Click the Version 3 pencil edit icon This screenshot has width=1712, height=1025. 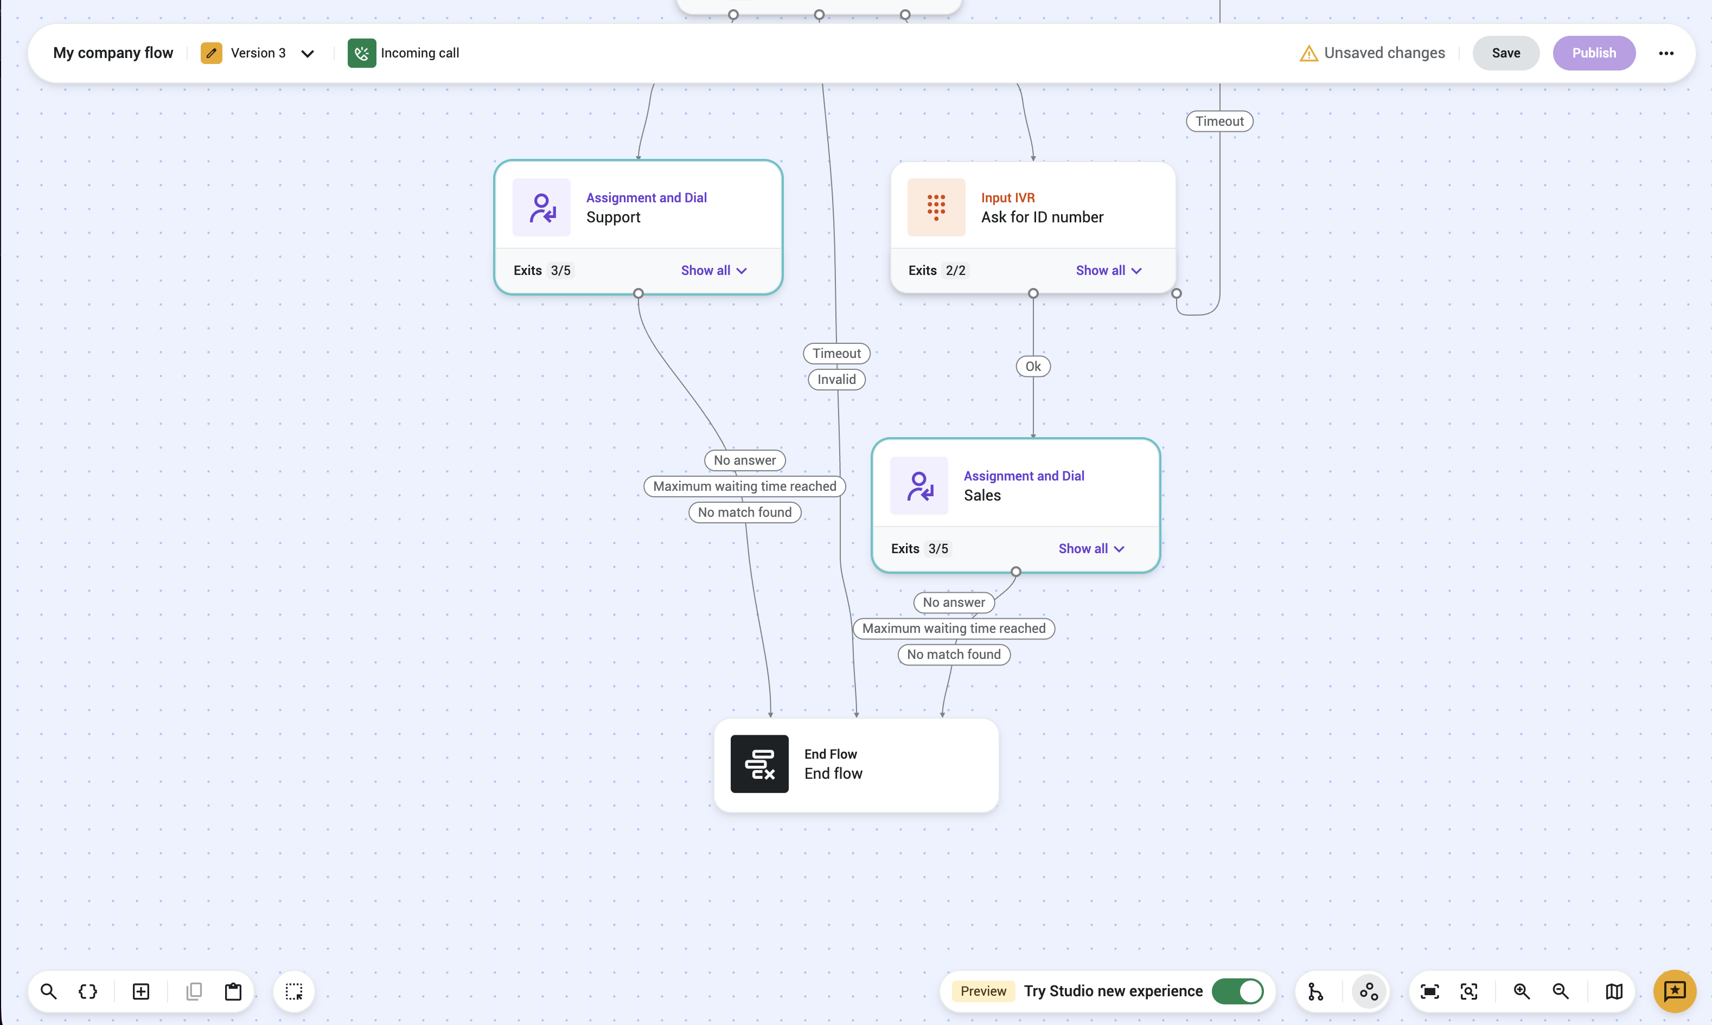tap(212, 53)
